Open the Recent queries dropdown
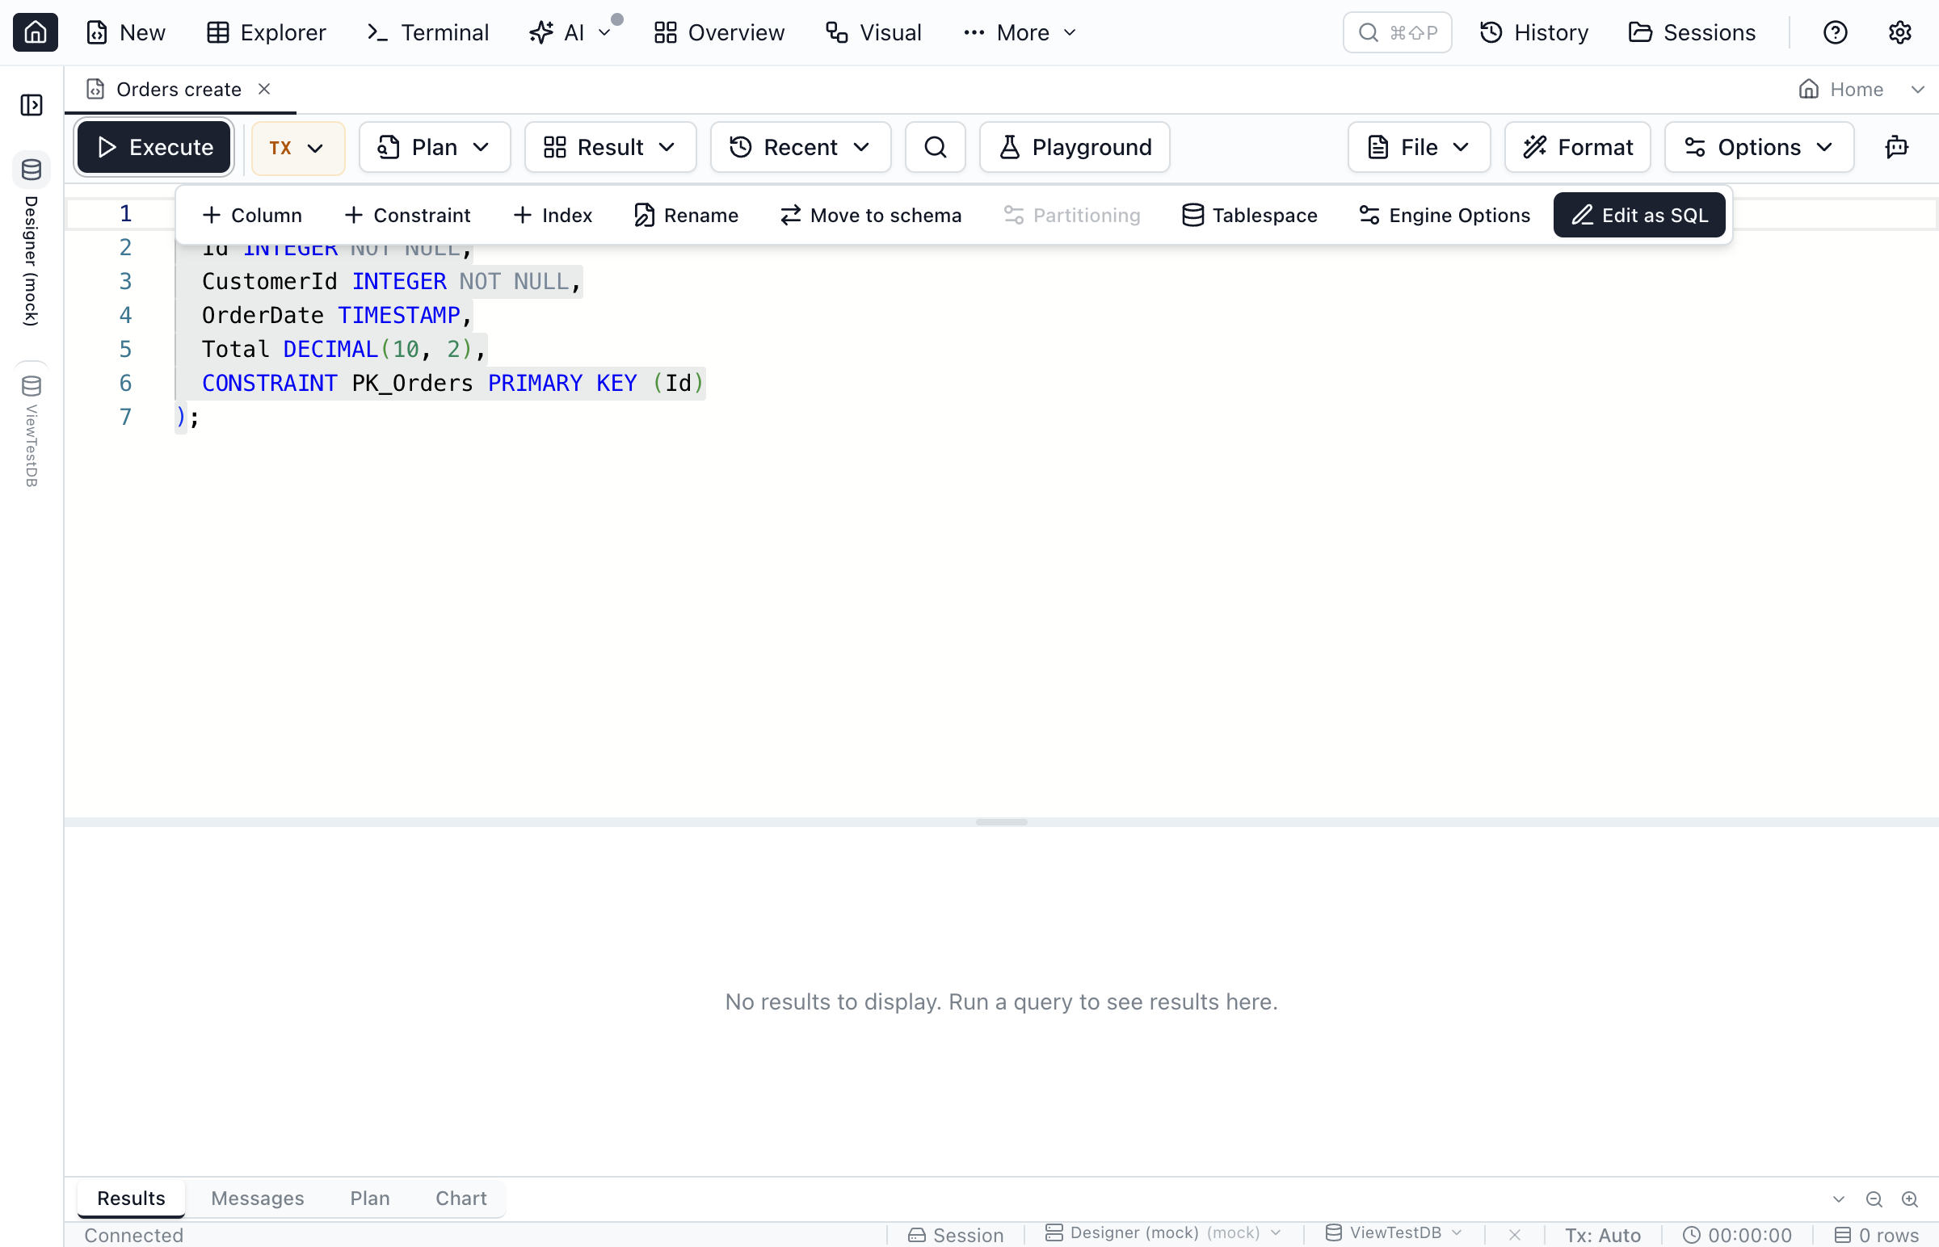The image size is (1939, 1247). tap(800, 147)
